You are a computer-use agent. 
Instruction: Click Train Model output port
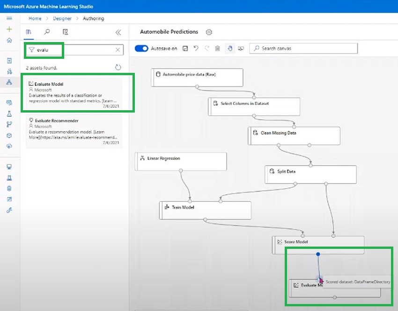(205, 219)
